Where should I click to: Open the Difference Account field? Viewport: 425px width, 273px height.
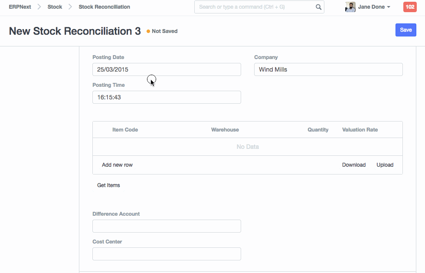tap(167, 226)
